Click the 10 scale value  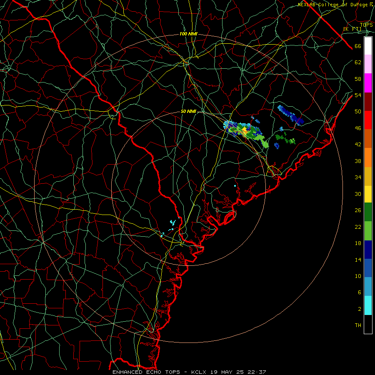tap(358, 276)
